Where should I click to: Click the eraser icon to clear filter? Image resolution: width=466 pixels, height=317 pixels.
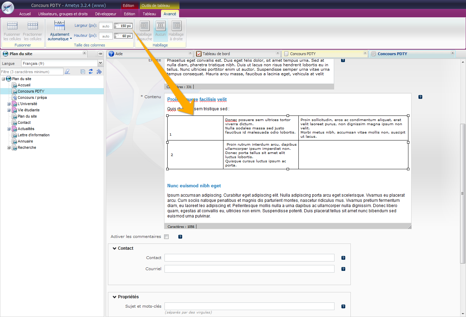pos(68,71)
